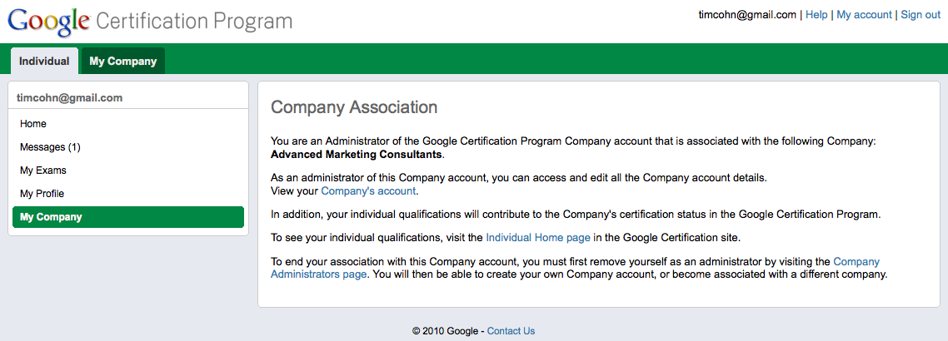Open Messages (1) in the sidebar
948x341 pixels.
pyautogui.click(x=50, y=147)
